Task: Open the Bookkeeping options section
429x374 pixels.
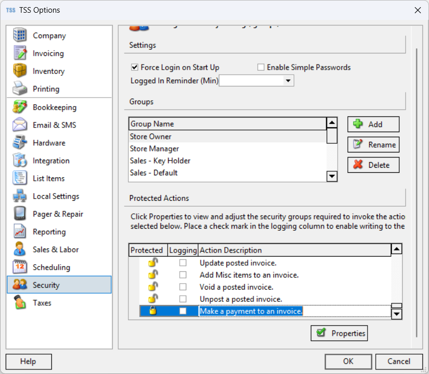Action: pyautogui.click(x=54, y=107)
